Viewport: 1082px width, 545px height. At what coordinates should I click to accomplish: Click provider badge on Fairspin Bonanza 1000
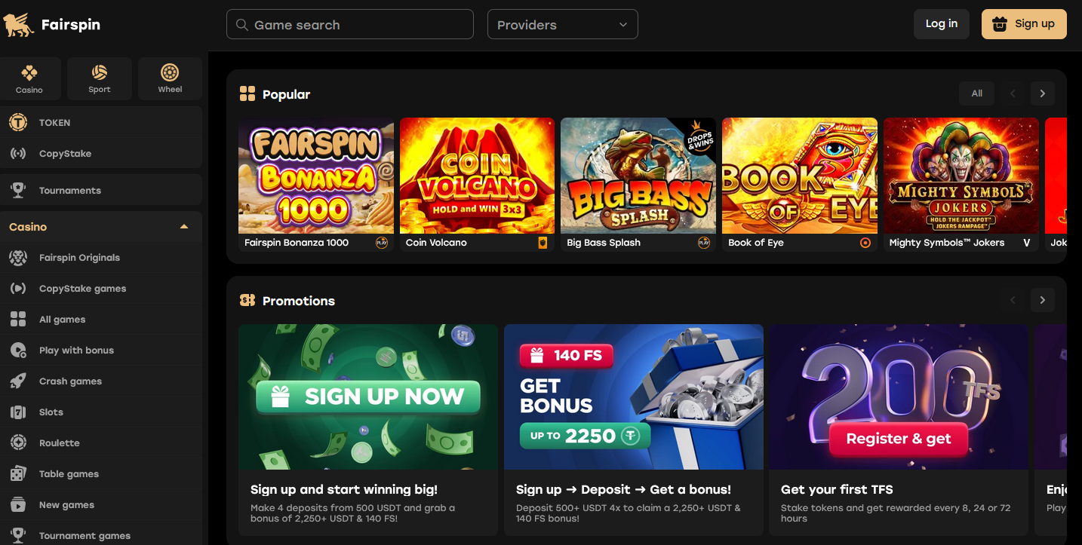tap(382, 243)
